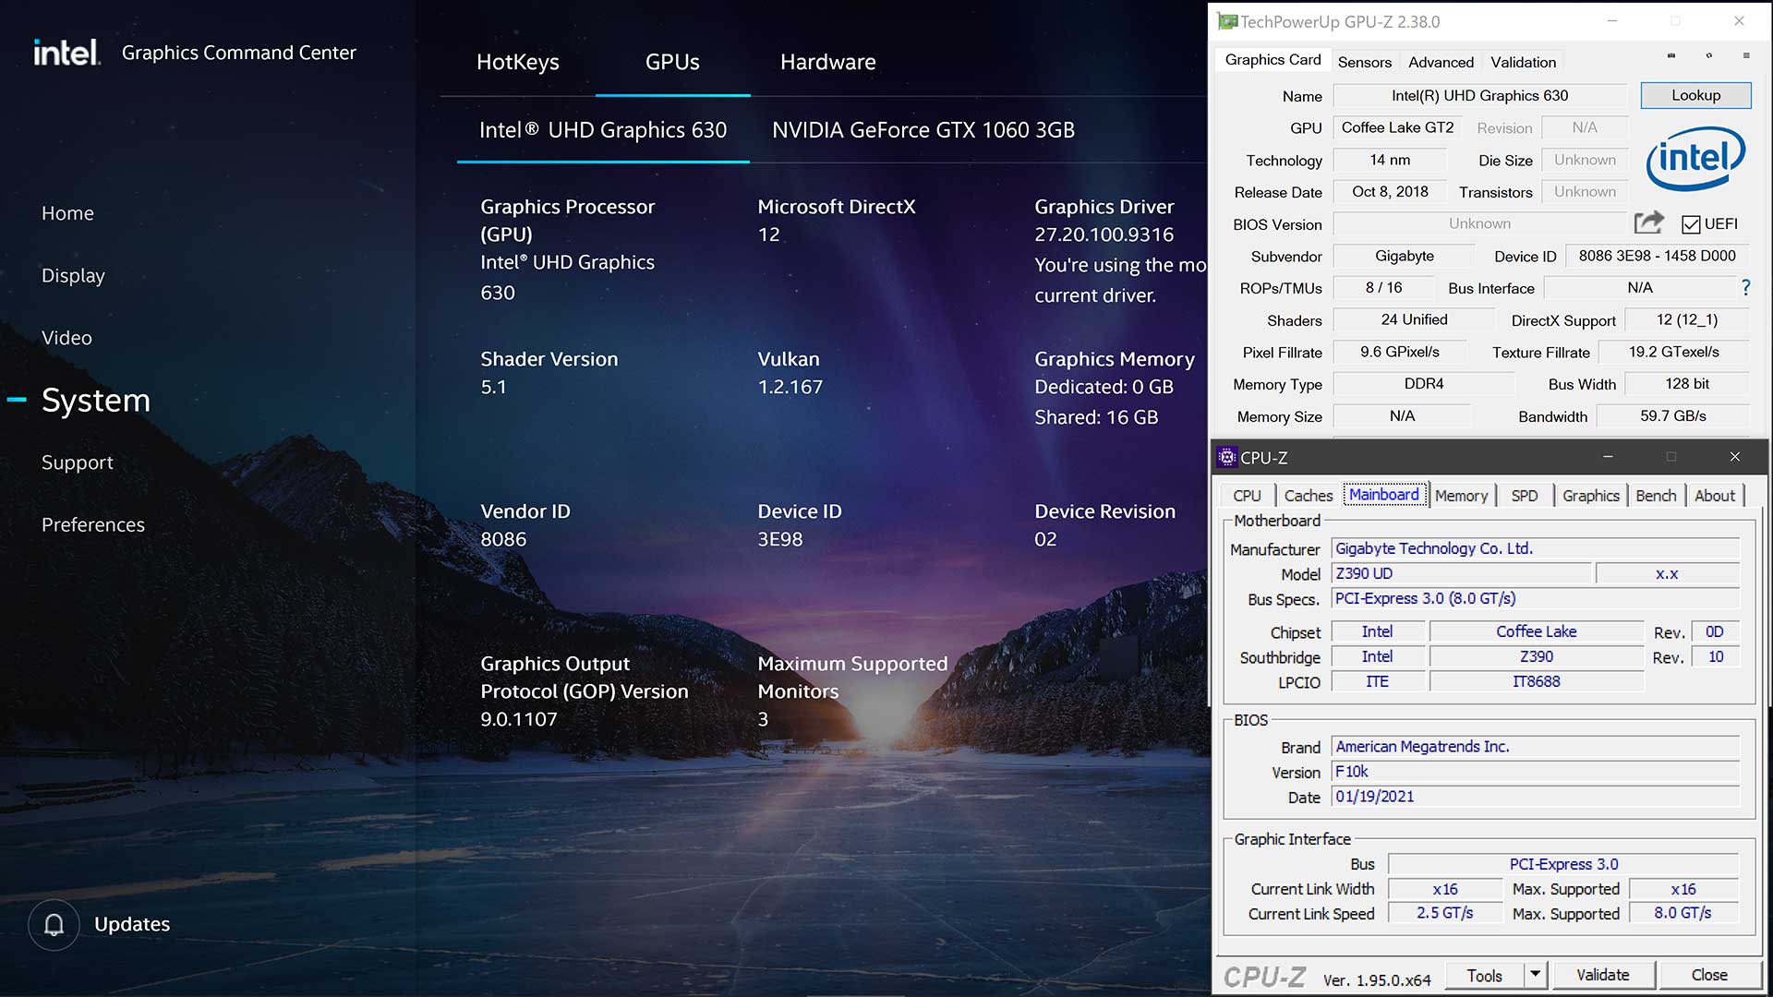Click the Tools button in CPU-Z
Viewport: 1773px width, 997px height.
[1484, 975]
